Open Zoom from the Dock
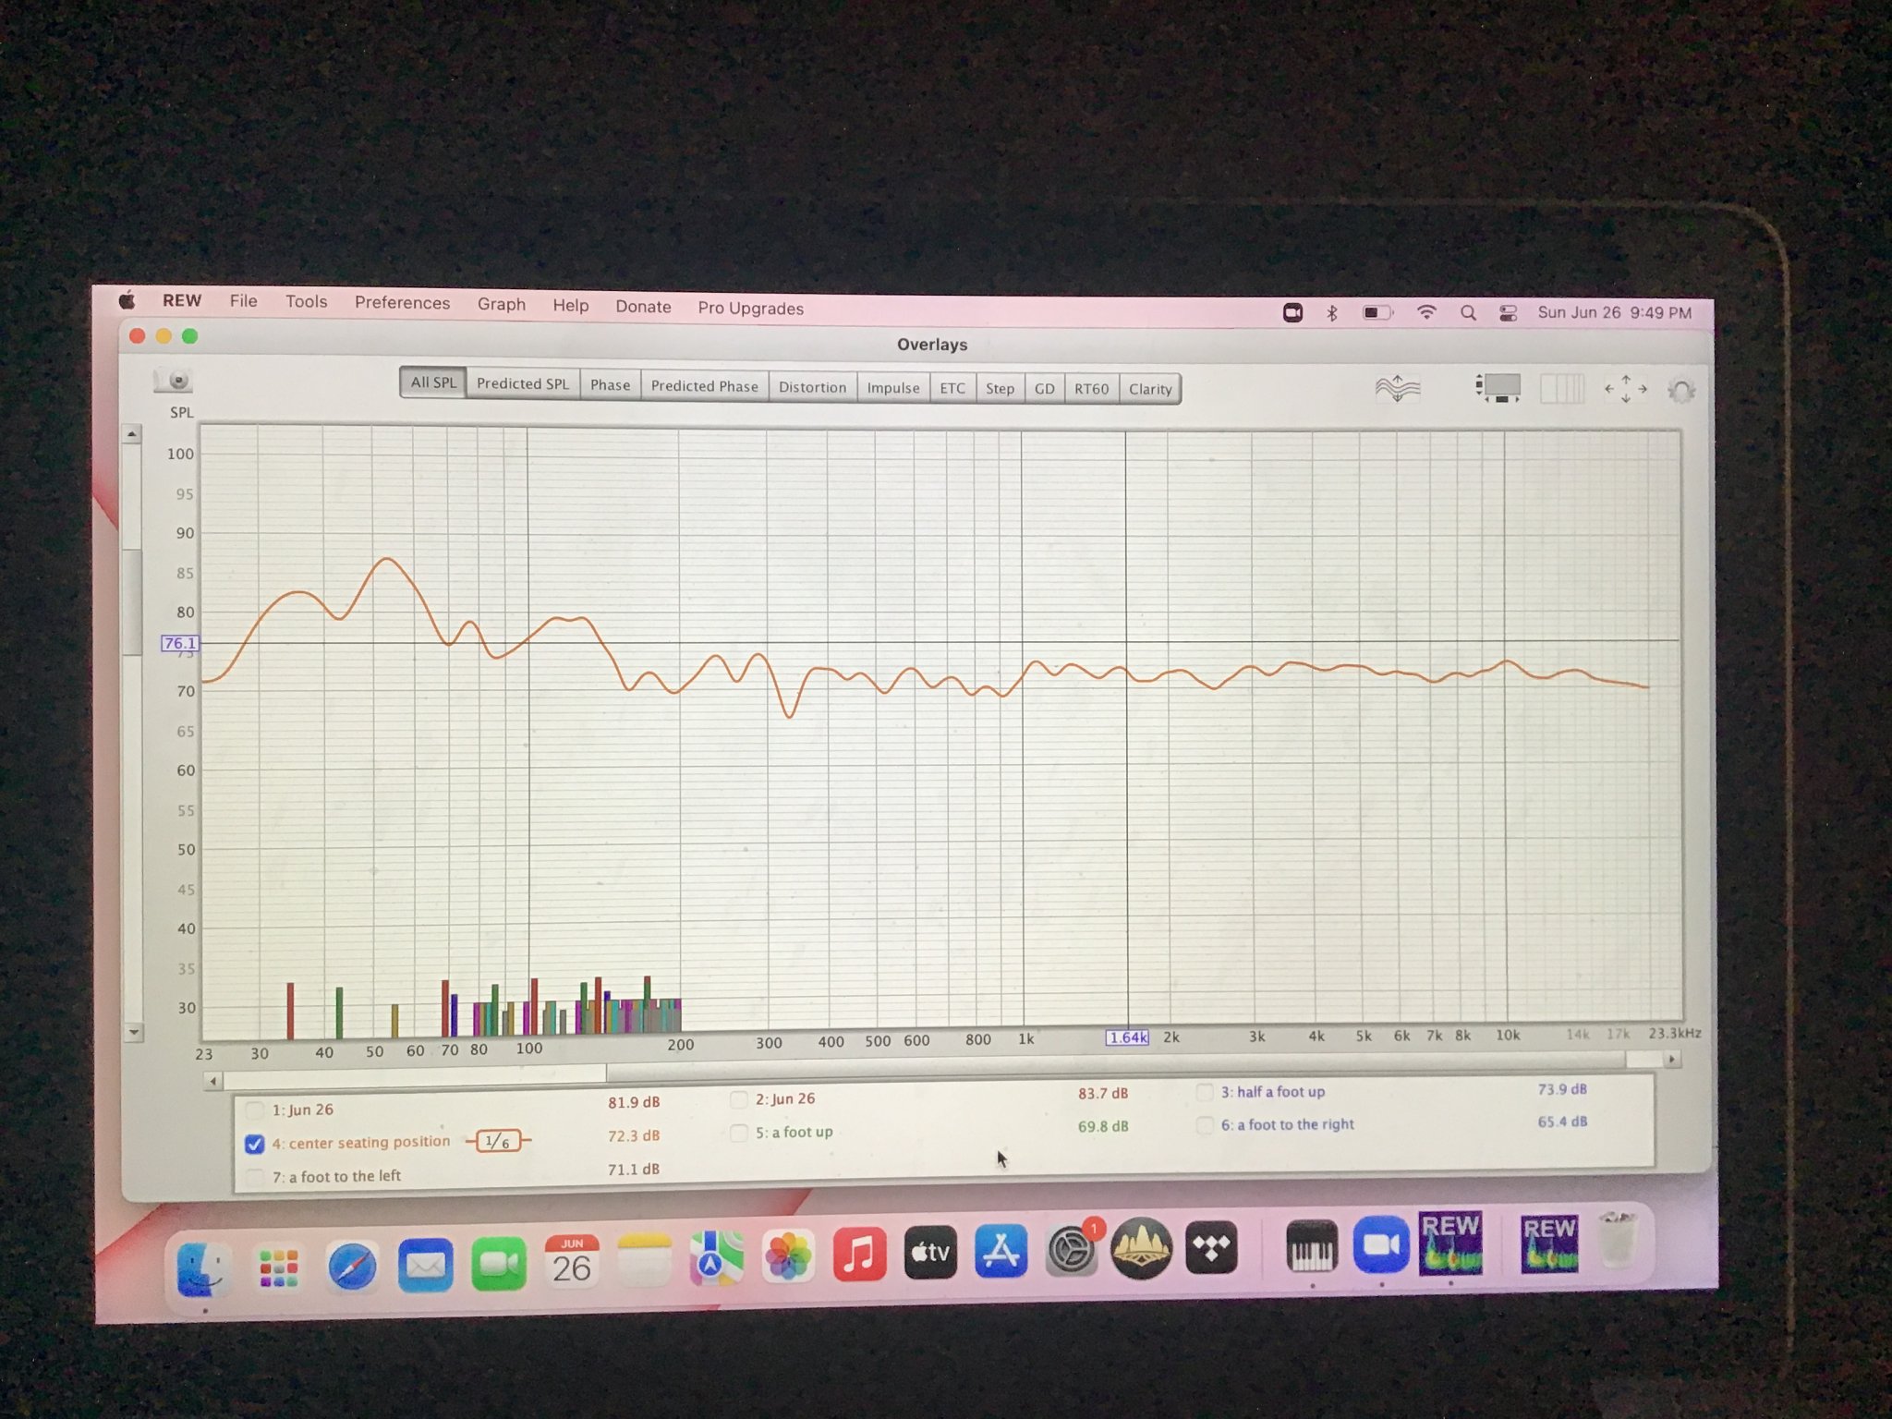 point(1381,1245)
